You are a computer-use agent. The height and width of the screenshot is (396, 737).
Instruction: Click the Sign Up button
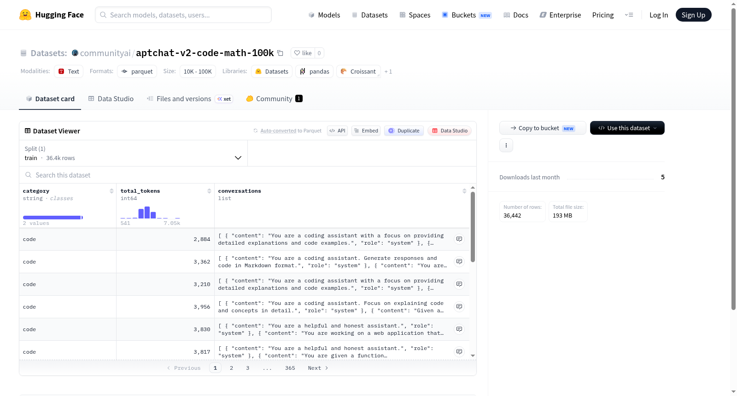(x=693, y=15)
